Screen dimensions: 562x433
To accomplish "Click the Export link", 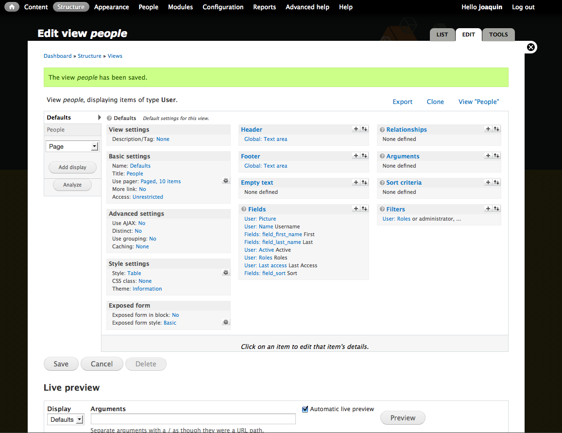I will [402, 102].
